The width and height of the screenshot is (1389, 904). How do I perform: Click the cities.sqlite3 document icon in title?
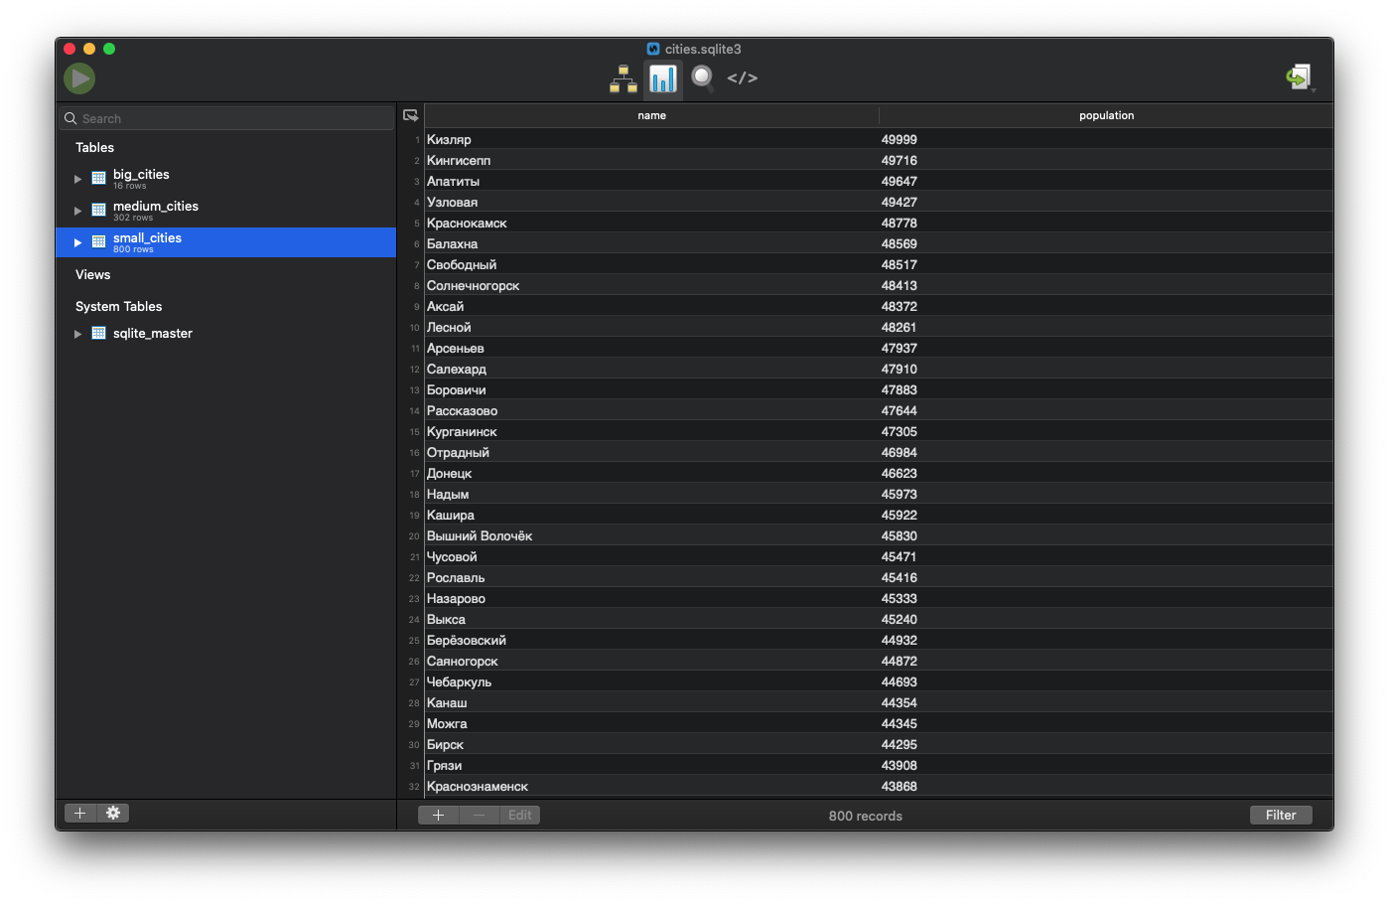(x=653, y=49)
